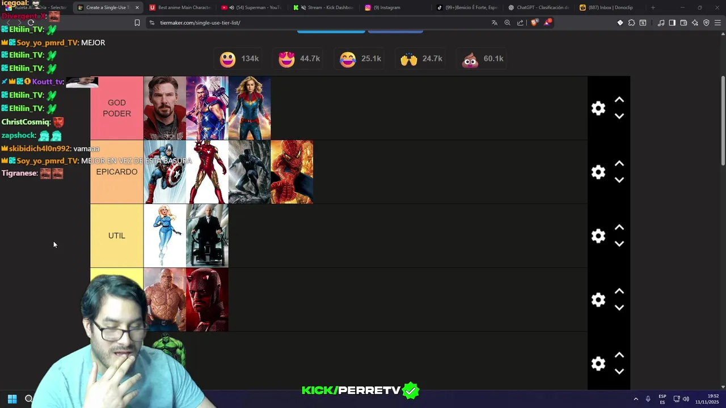Move EPICARDO row down
This screenshot has width=726, height=408.
[619, 180]
